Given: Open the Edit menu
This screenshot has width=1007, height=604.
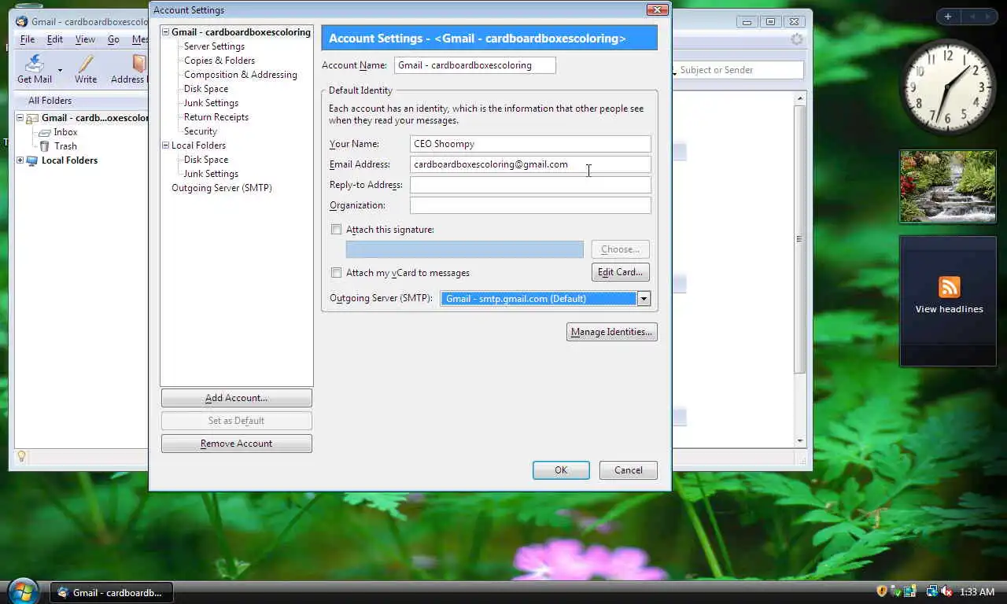Looking at the screenshot, I should click(x=55, y=39).
